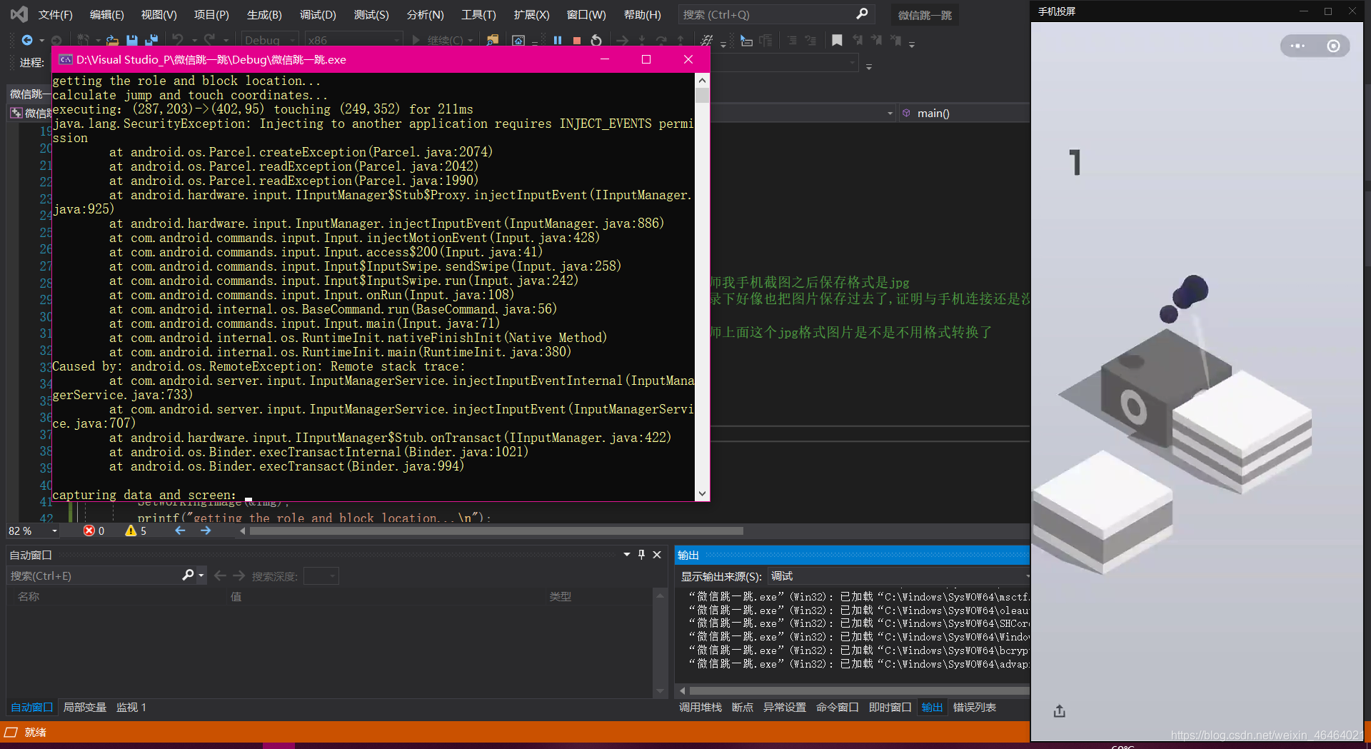Click the 就绪 status bar text
This screenshot has width=1371, height=749.
(x=35, y=732)
